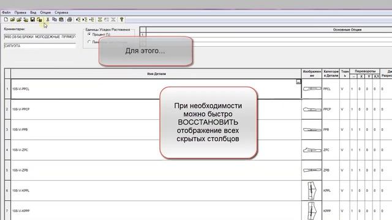The width and height of the screenshot is (392, 220).
Task: Click the category cell PPB
Action: tap(331, 130)
